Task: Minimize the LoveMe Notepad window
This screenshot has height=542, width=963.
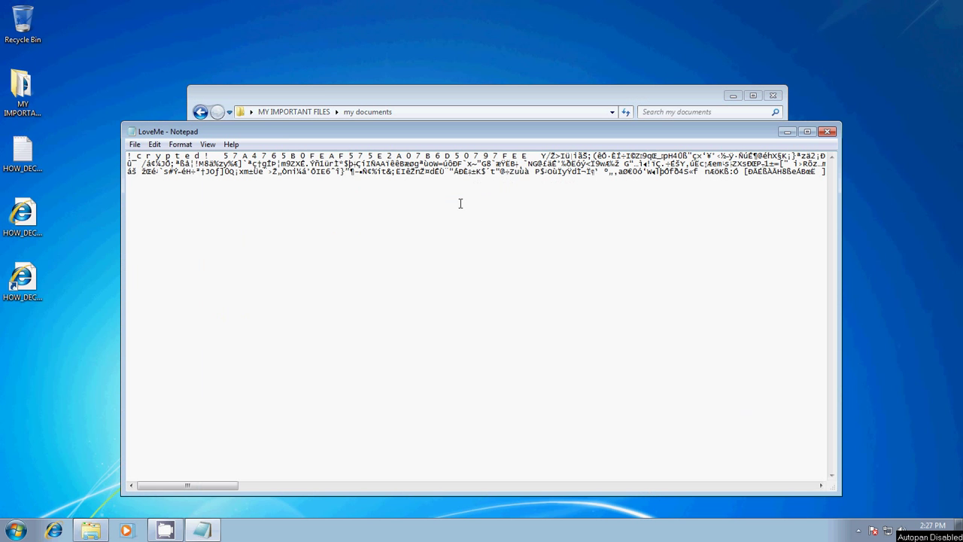Action: [x=788, y=132]
